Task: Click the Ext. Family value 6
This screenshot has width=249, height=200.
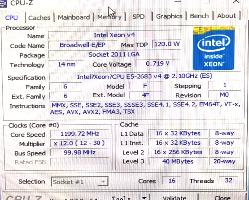Action: click(65, 96)
